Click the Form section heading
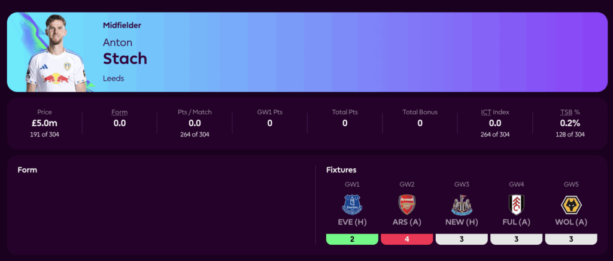 pos(28,170)
